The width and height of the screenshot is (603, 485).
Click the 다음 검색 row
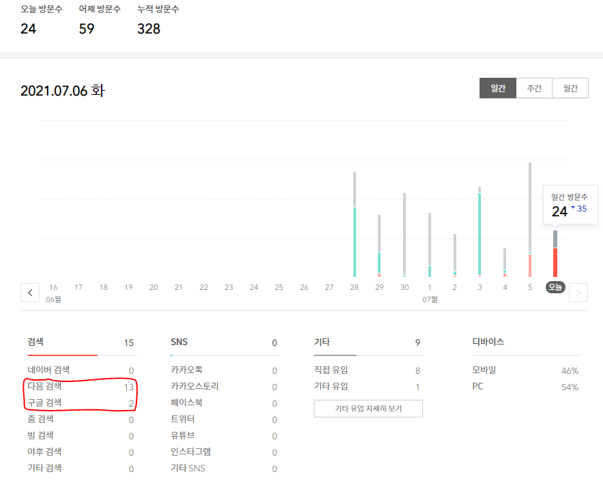81,386
